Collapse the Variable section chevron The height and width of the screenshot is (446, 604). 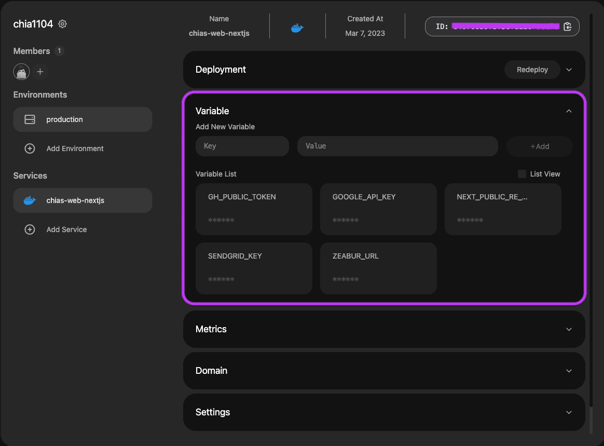pos(569,111)
